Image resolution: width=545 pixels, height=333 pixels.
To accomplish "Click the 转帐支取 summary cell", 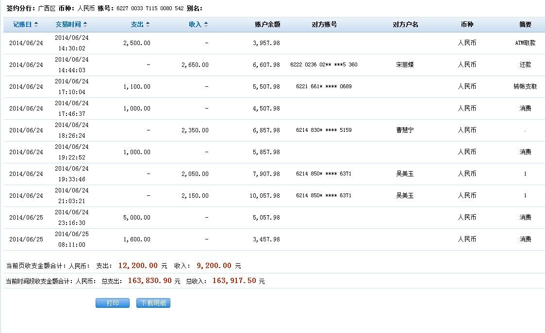I will pyautogui.click(x=525, y=87).
